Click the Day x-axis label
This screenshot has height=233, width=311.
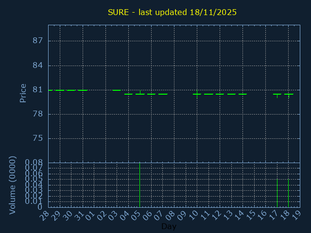169,227
